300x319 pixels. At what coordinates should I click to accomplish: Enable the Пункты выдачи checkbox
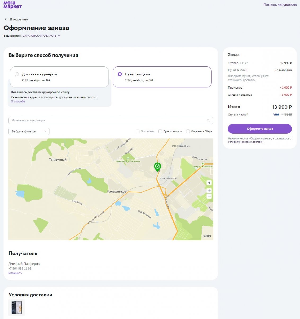pyautogui.click(x=160, y=131)
